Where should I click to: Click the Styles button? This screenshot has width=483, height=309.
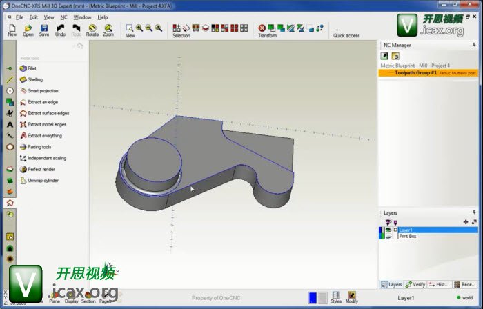point(335,297)
